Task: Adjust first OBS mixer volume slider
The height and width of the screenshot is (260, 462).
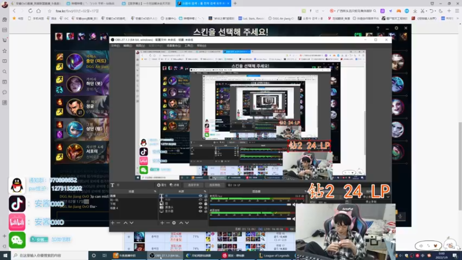Action: point(251,205)
